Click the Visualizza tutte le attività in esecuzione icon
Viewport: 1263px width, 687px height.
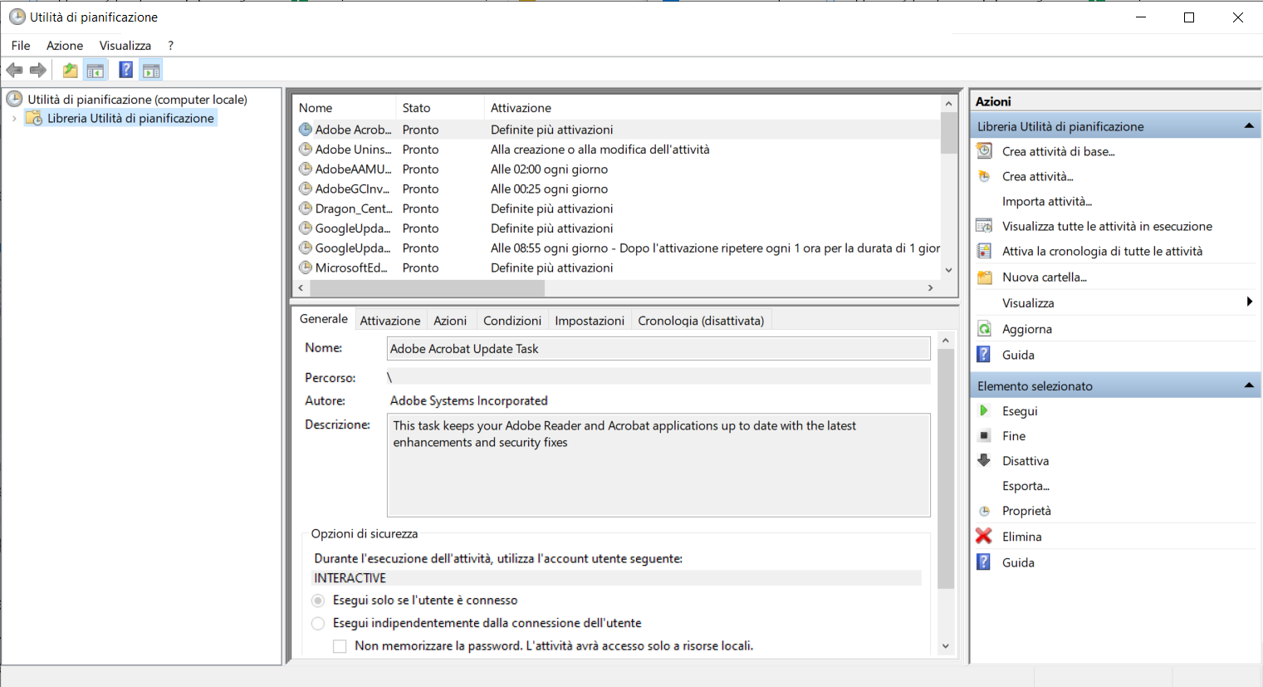coord(984,226)
